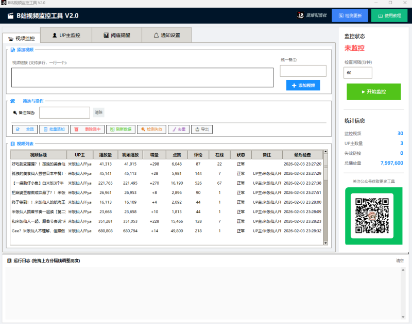Focus the 检查间隔 interval input field

coord(357,73)
